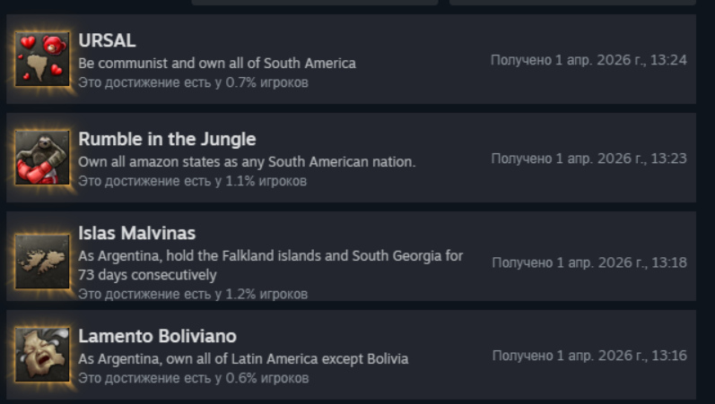Click the 'Own all amazon states' description text
The width and height of the screenshot is (715, 404).
247,162
